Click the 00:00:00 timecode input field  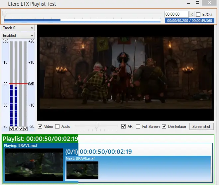point(176,14)
